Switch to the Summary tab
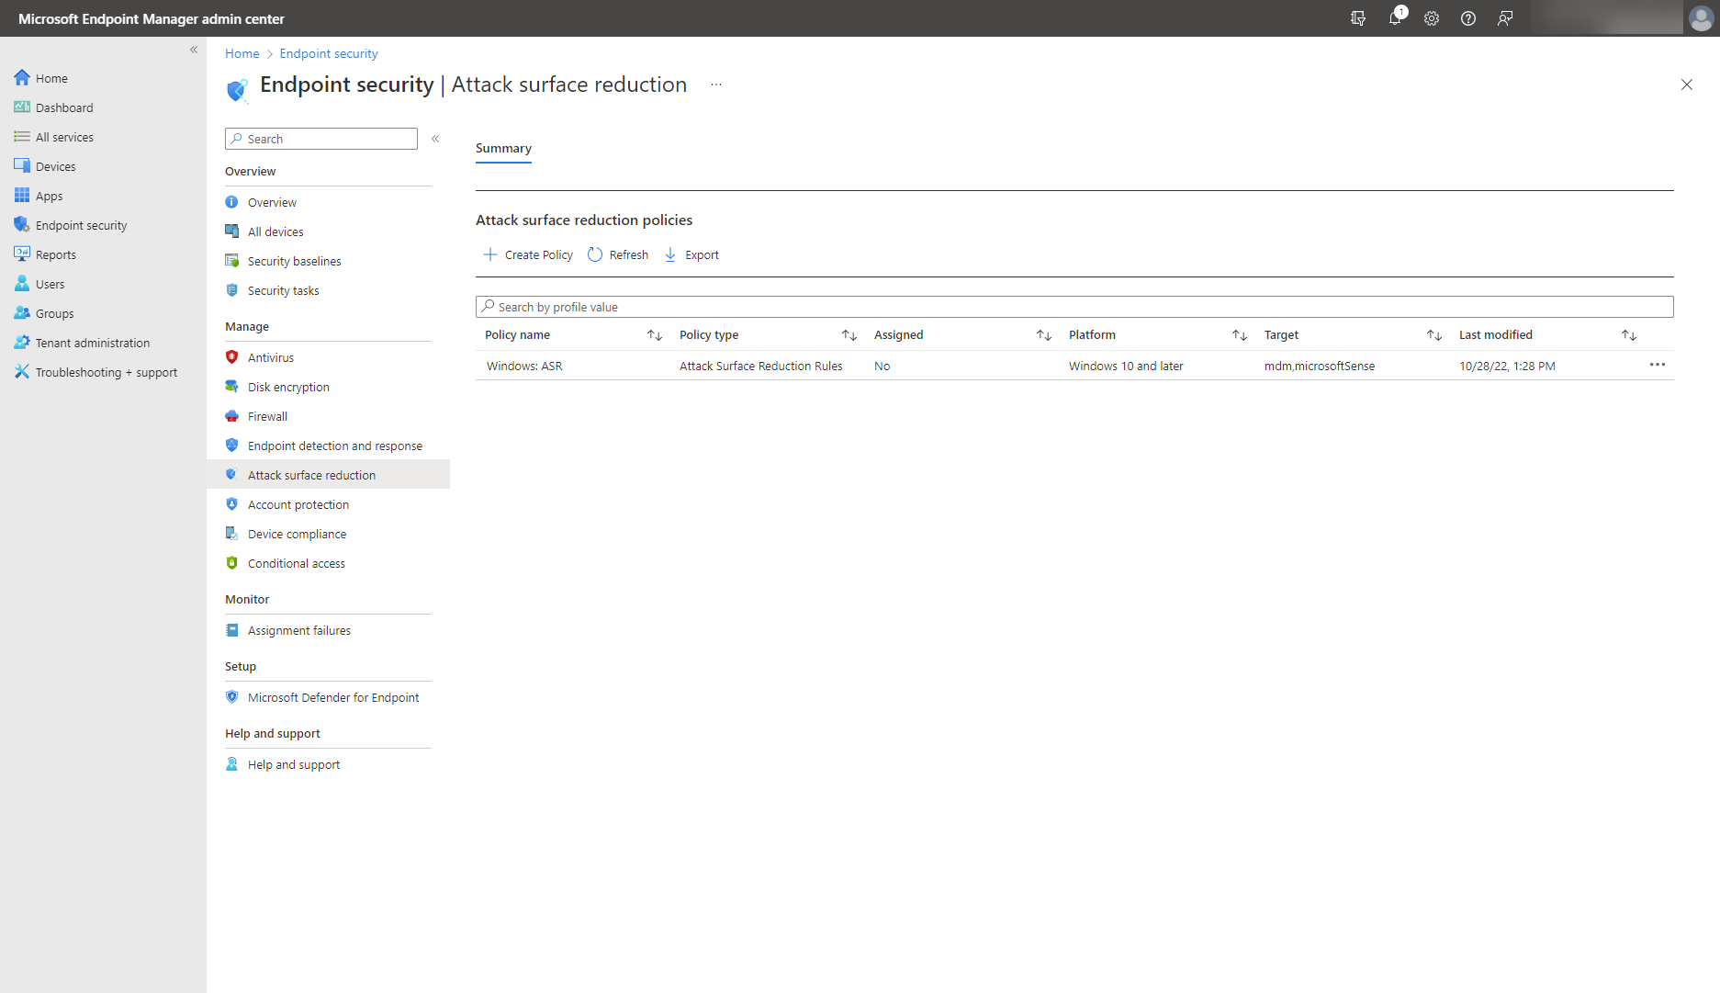Viewport: 1720px width, 993px height. (x=503, y=148)
